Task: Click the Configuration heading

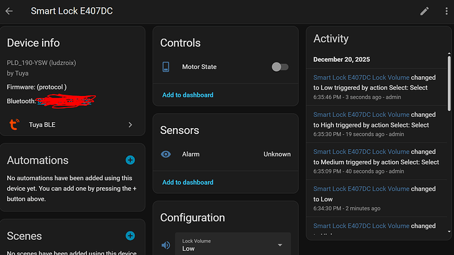Action: click(192, 218)
